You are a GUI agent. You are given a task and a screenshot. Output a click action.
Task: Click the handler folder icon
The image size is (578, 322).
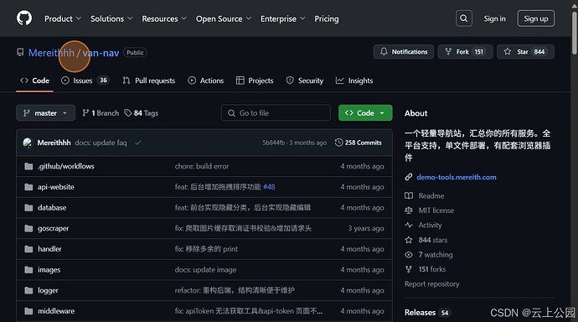pyautogui.click(x=28, y=249)
